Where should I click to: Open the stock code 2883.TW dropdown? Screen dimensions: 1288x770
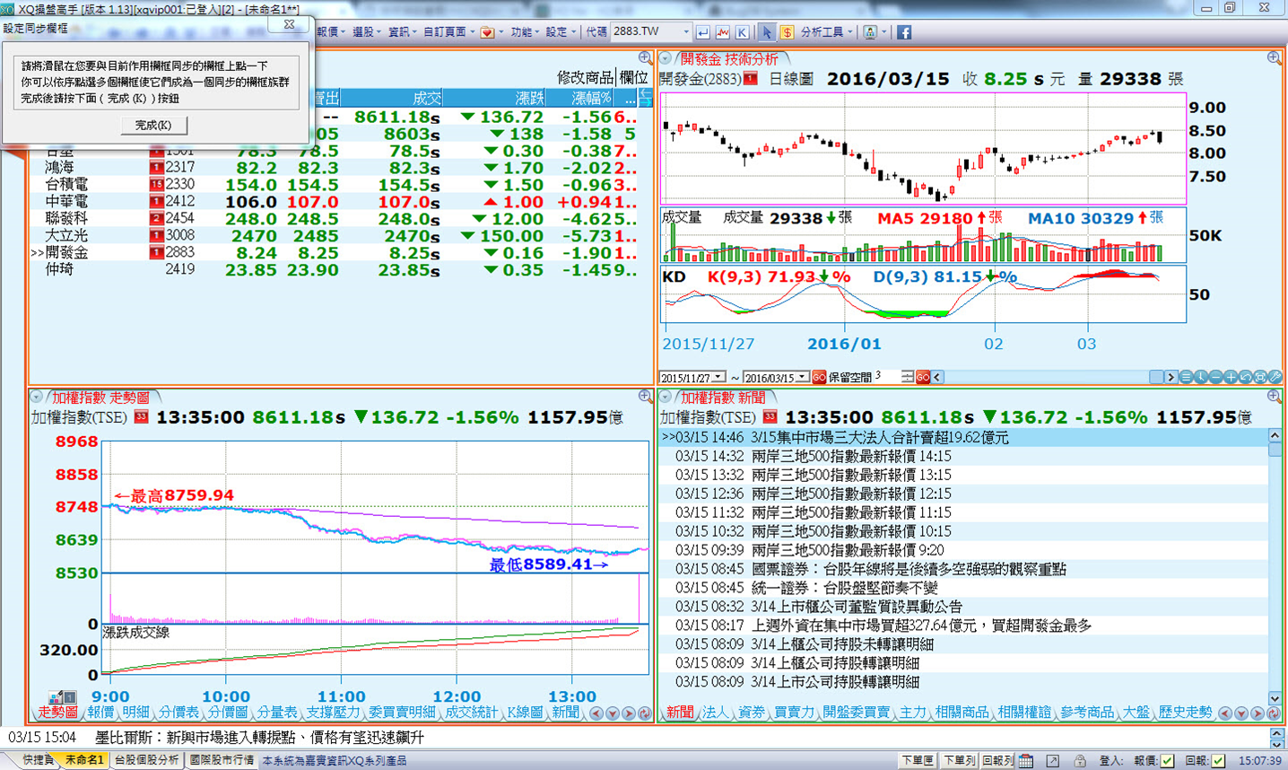(x=686, y=32)
